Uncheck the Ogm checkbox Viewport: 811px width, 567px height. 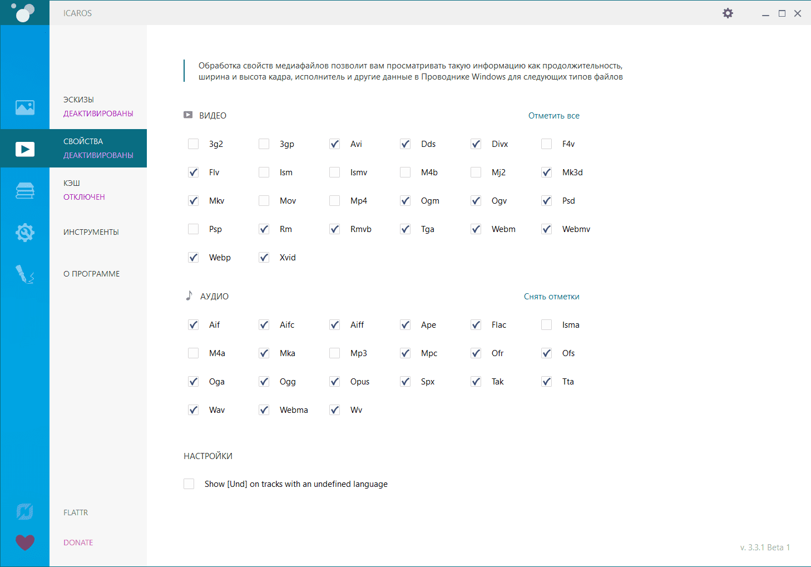405,201
